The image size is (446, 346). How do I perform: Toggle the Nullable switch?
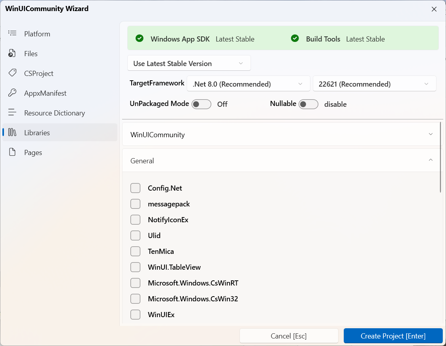click(308, 104)
